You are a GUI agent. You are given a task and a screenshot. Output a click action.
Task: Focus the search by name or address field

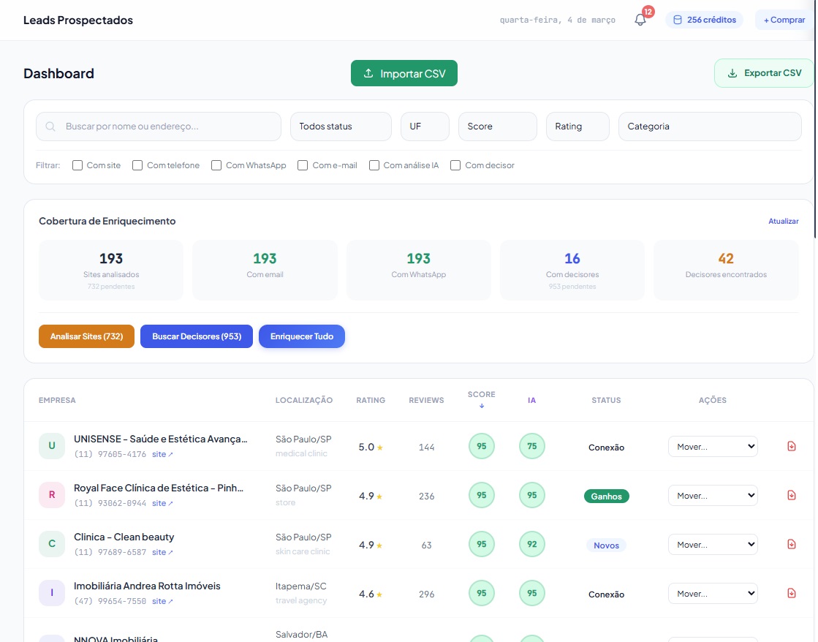168,126
